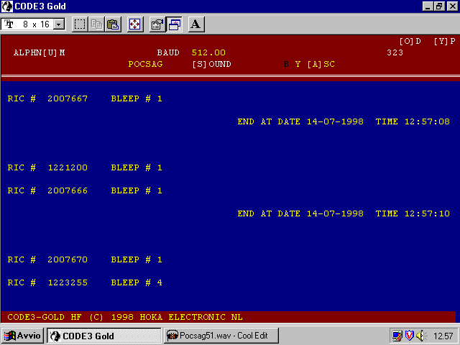Screen dimensions: 460x345
Task: Switch to Pocsag51.wav - Cool Edit taskbar item
Action: [x=212, y=336]
